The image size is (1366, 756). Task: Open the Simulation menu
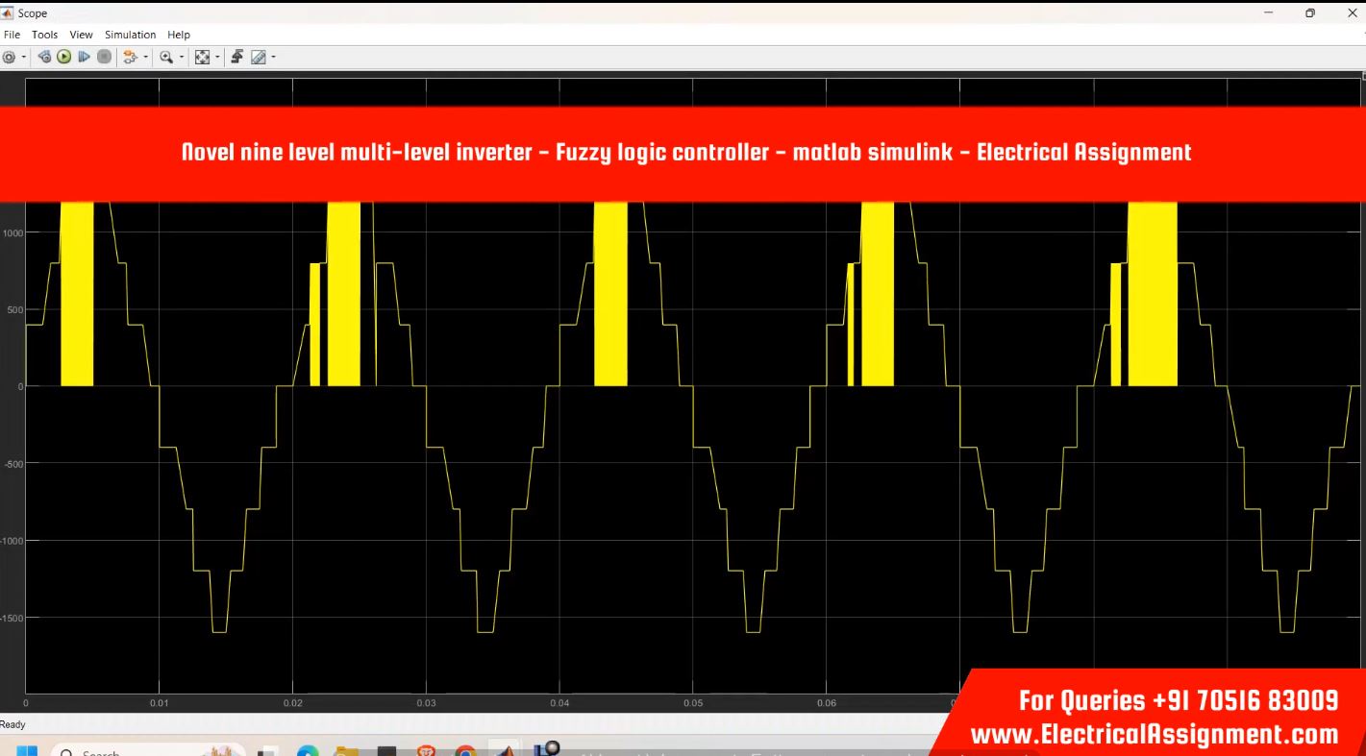coord(130,35)
